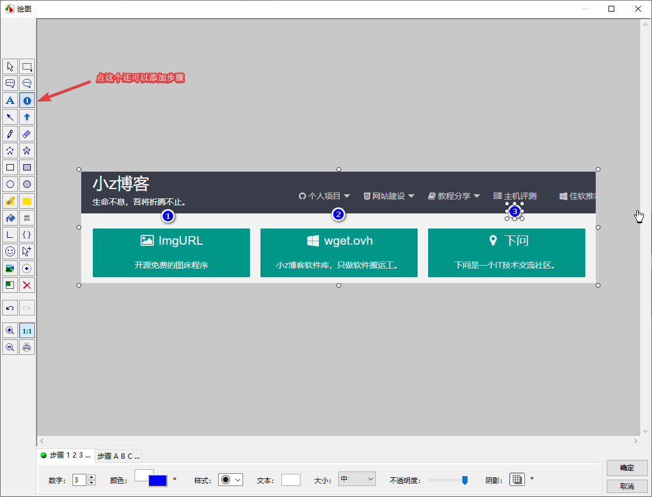Switch to the 步骤 A B C tab
This screenshot has height=497, width=652.
coord(118,456)
